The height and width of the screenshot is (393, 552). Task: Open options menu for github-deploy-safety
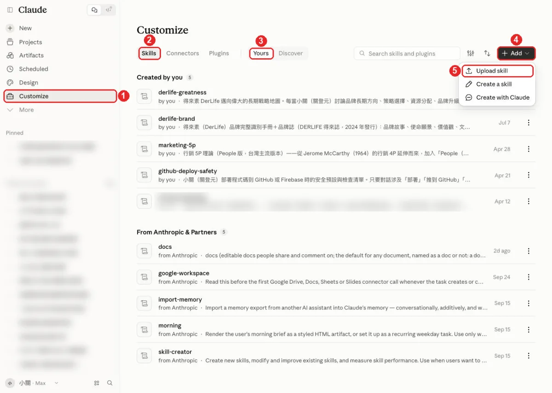click(529, 175)
